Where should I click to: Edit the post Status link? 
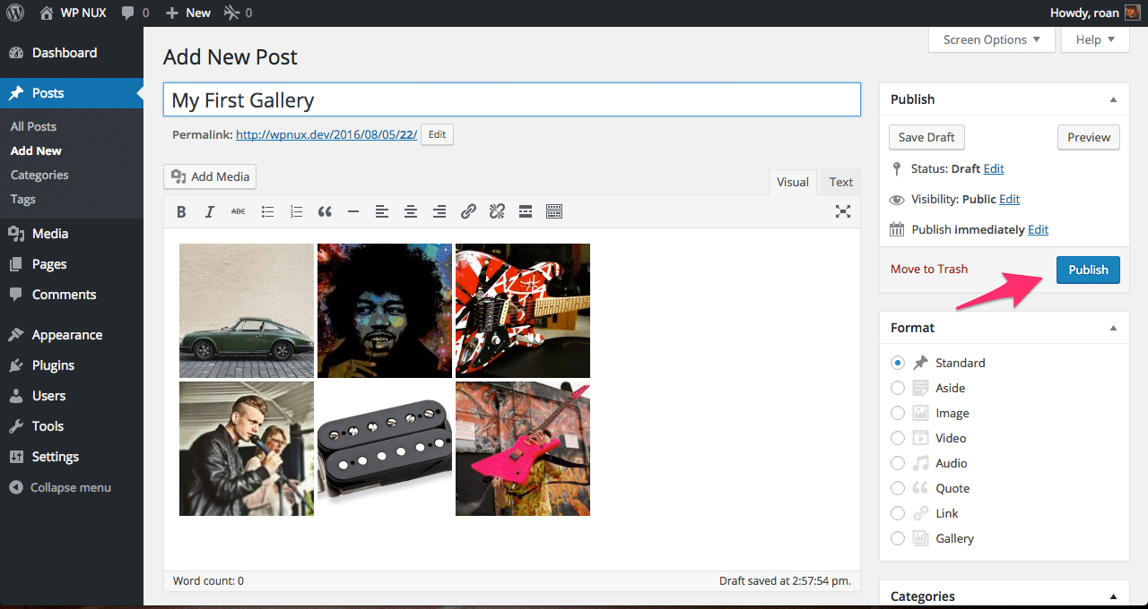point(994,168)
